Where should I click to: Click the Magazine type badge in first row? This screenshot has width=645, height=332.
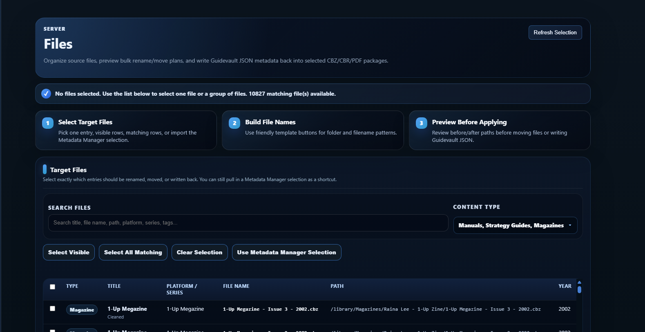[82, 310]
